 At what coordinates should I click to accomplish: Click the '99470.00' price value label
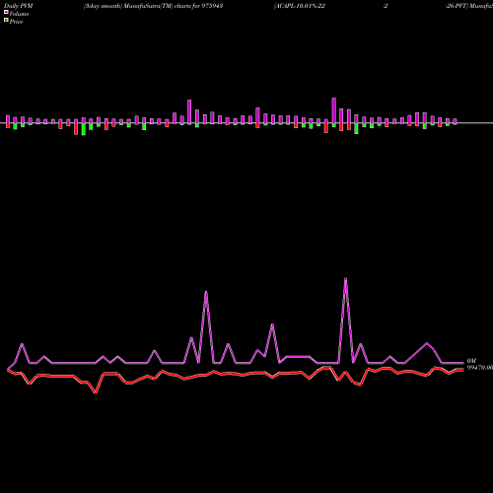pyautogui.click(x=480, y=368)
